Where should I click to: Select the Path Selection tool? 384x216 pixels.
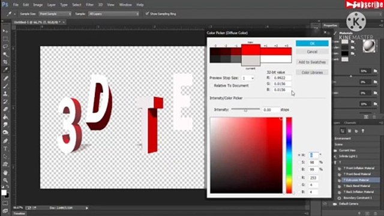point(5,157)
